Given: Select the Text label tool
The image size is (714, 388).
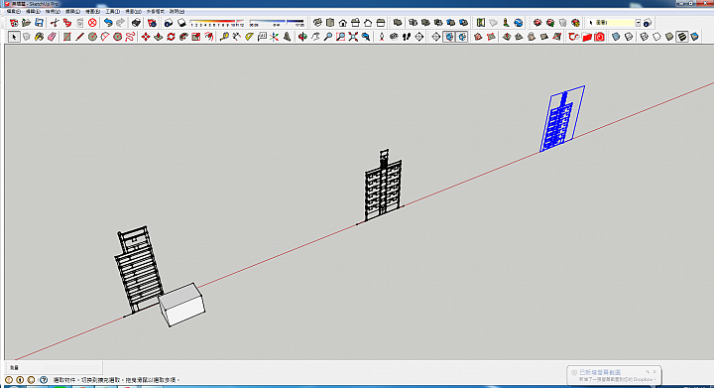Looking at the screenshot, I should tap(262, 37).
